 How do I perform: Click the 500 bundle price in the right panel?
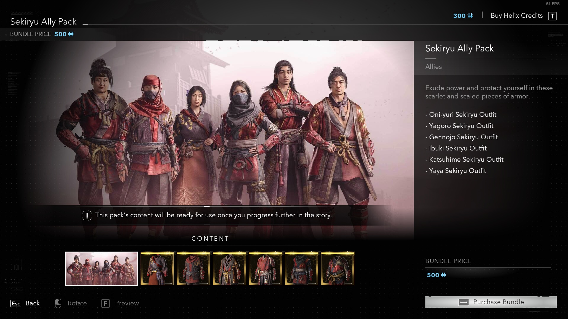point(436,275)
